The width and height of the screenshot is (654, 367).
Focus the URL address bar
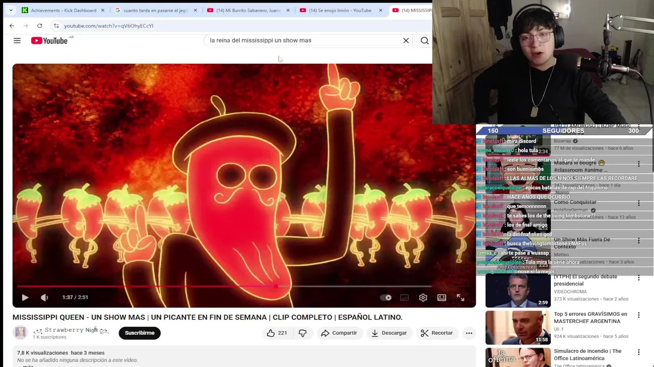point(240,25)
